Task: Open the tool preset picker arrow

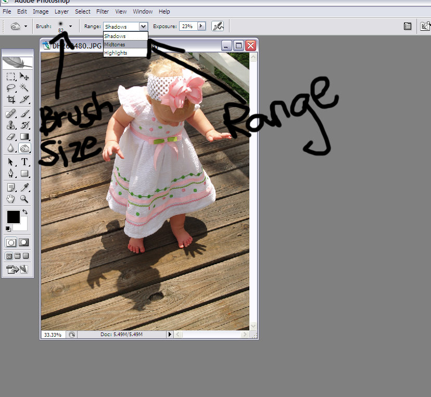Action: tap(26, 27)
